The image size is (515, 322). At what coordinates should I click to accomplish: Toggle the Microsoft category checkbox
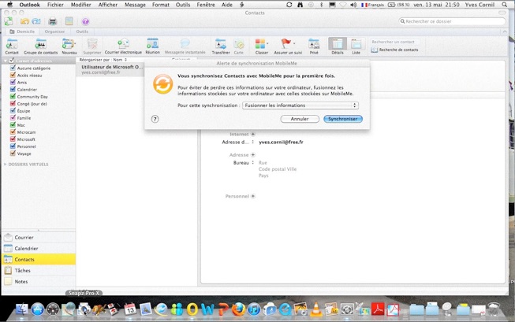pos(13,139)
